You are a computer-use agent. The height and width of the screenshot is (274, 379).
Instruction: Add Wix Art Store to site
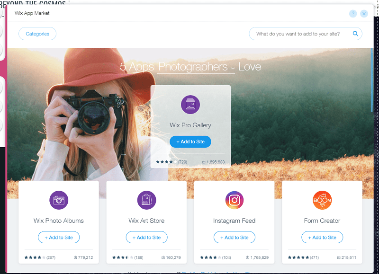click(146, 237)
